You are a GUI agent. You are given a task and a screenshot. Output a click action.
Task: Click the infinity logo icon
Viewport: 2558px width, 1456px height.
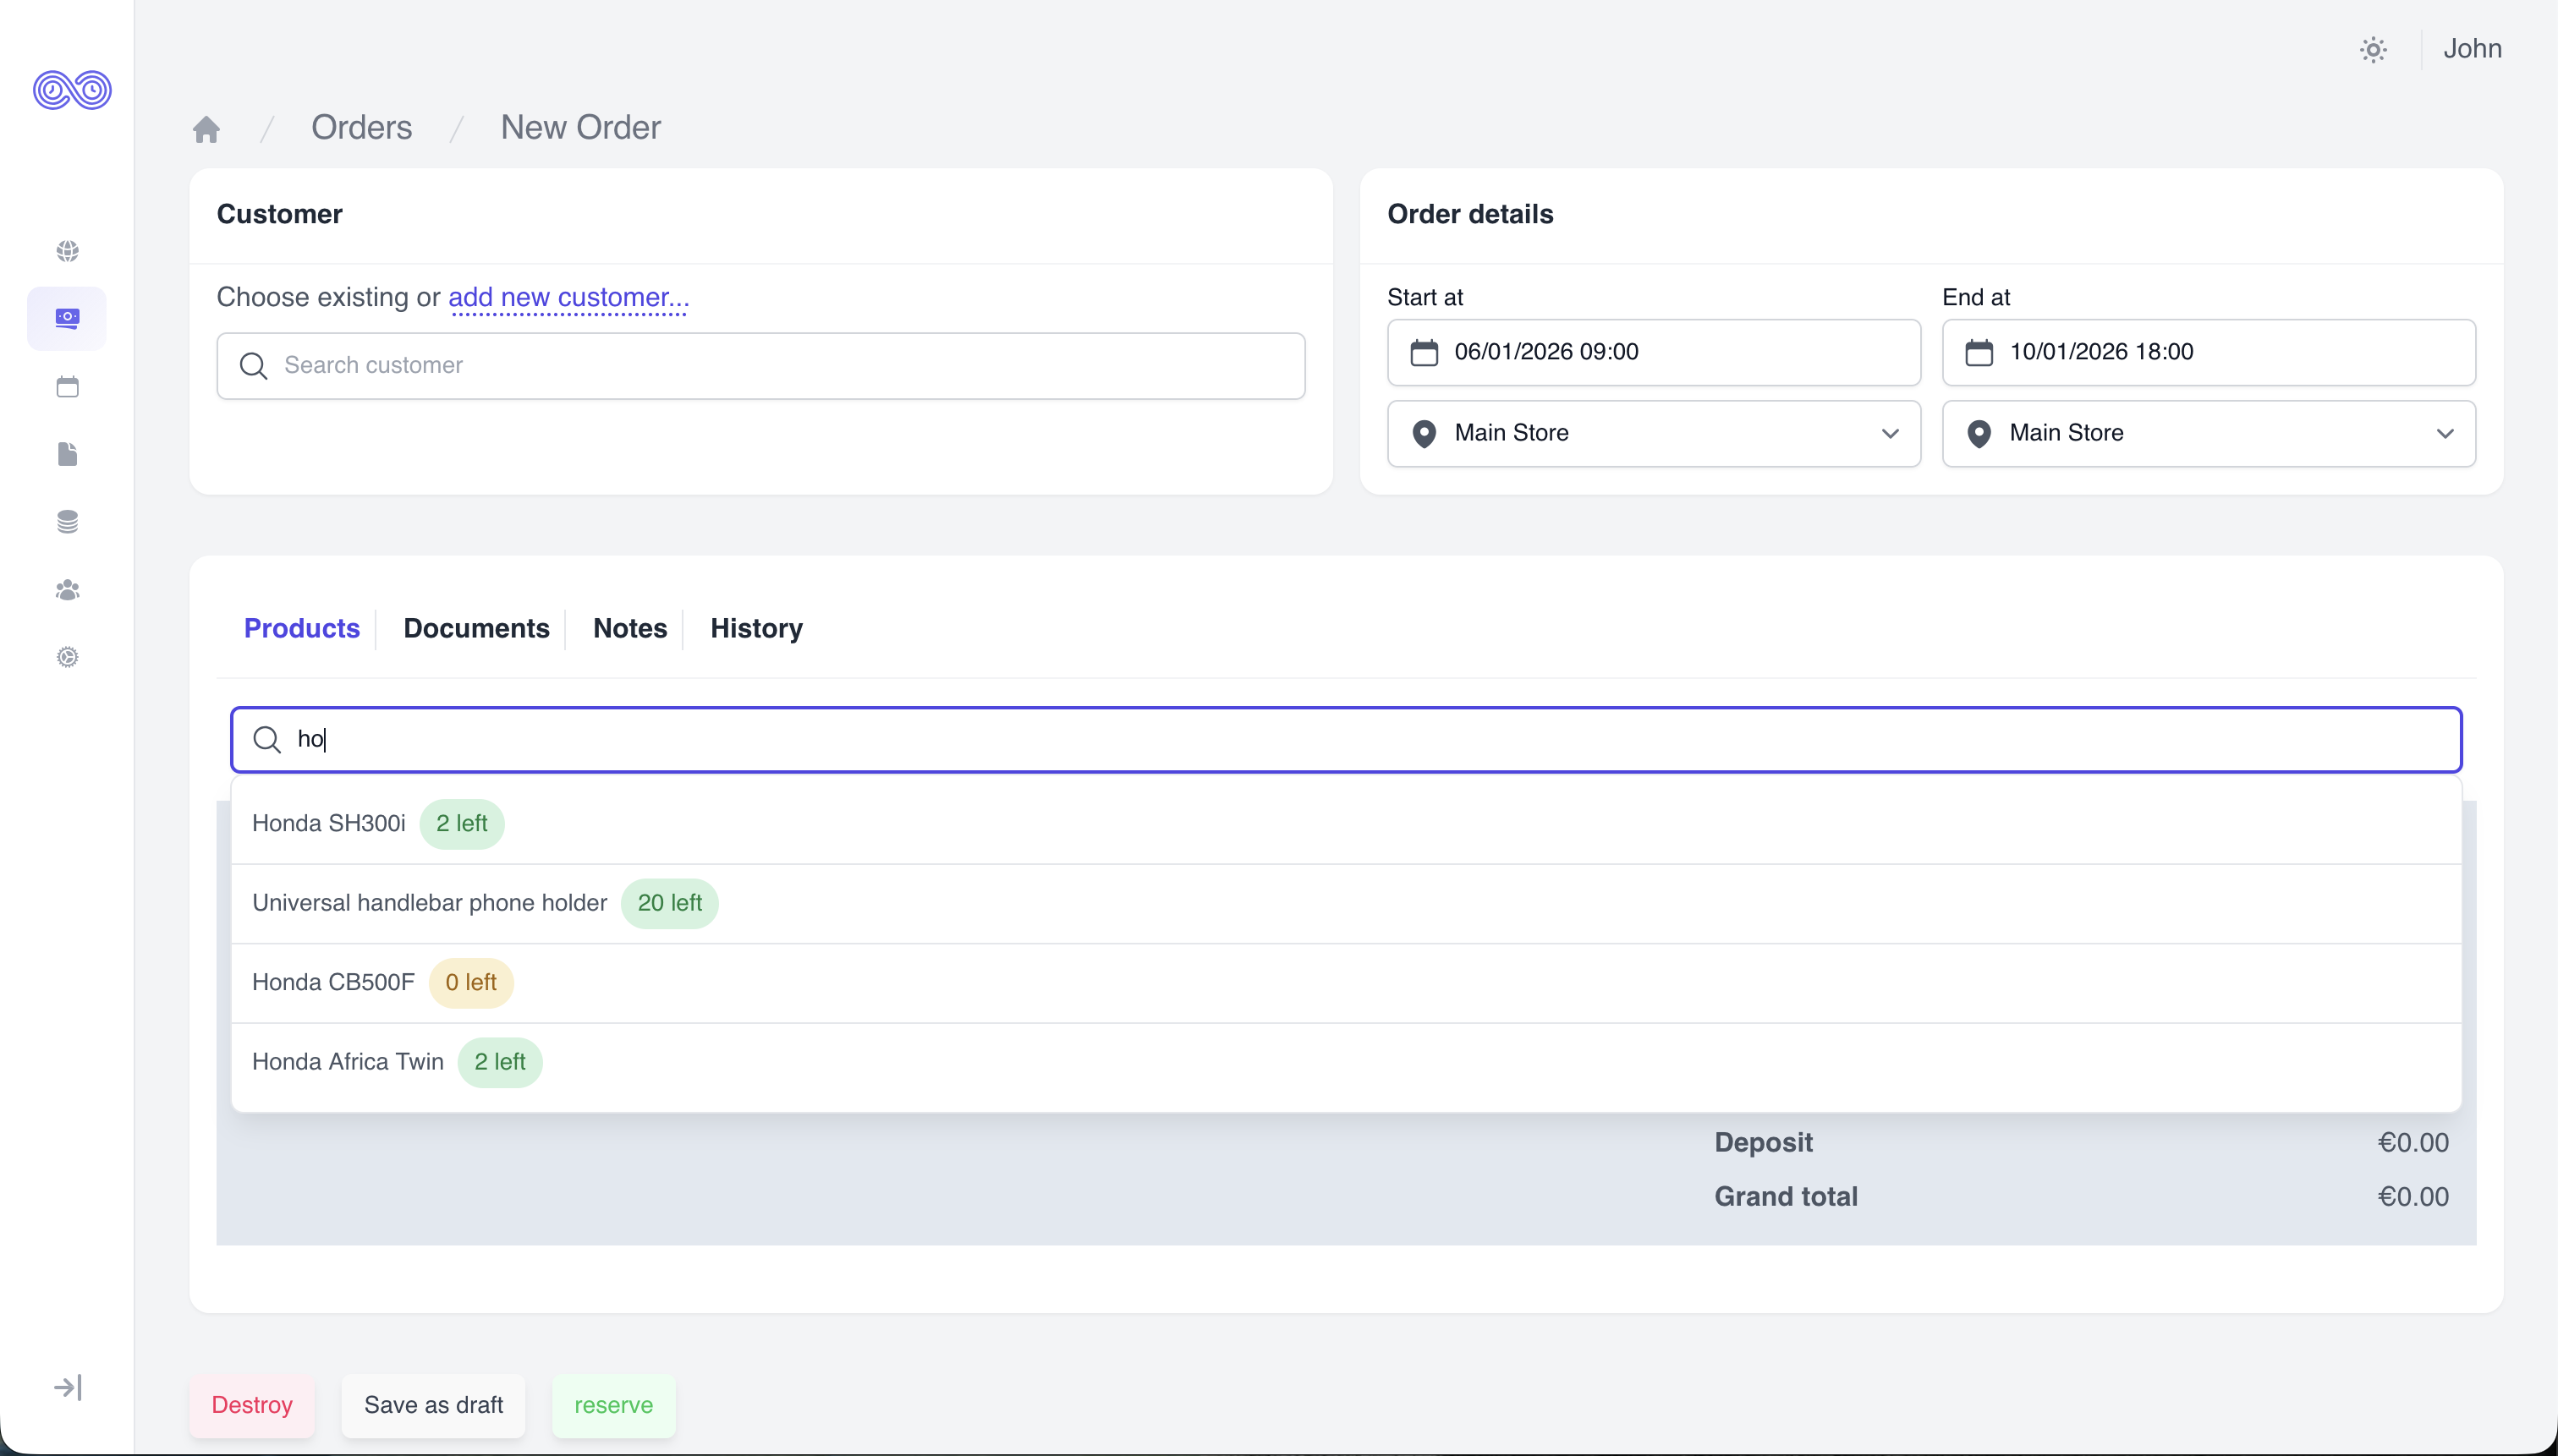click(72, 90)
